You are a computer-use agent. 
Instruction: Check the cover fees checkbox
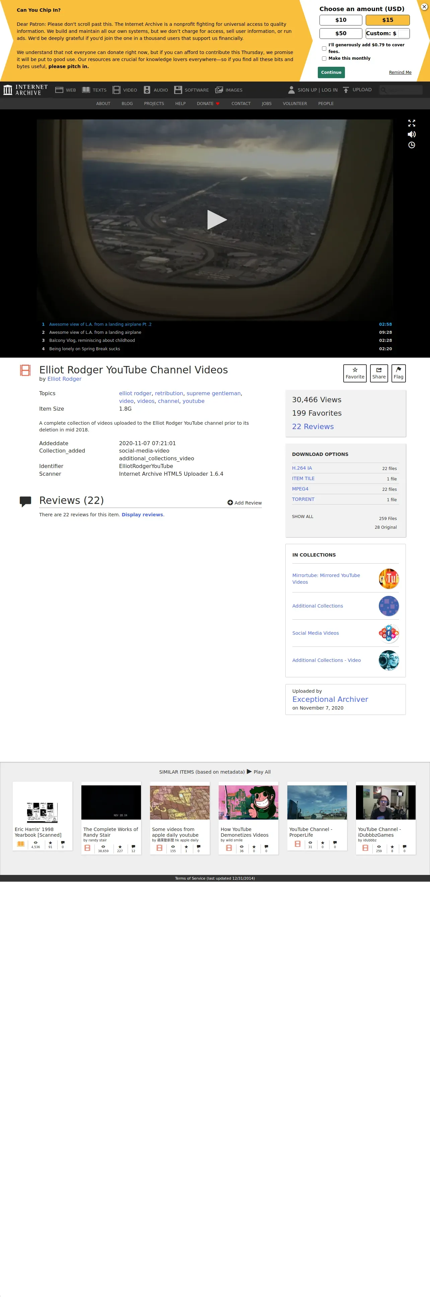point(324,48)
